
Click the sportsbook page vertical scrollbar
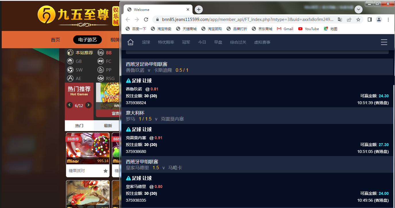click(394, 146)
